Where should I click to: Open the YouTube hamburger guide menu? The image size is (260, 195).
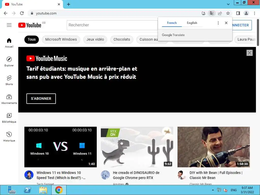pyautogui.click(x=9, y=25)
